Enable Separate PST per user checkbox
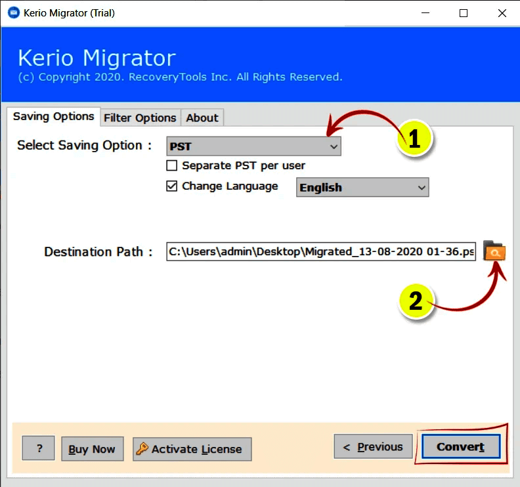This screenshot has height=487, width=520. point(172,165)
